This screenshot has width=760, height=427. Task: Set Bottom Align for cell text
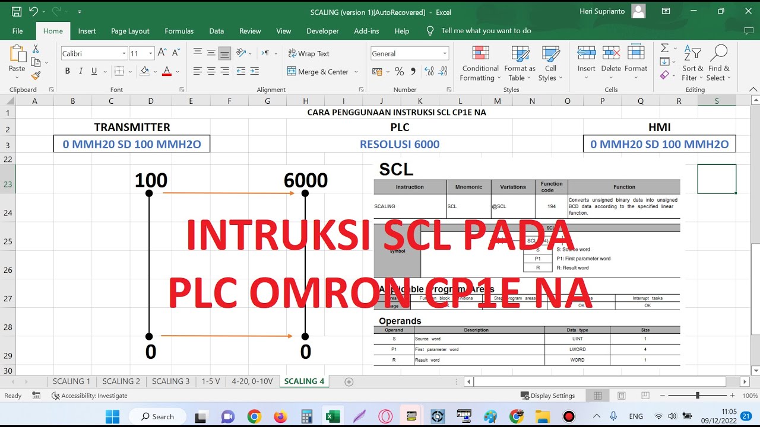(x=224, y=53)
